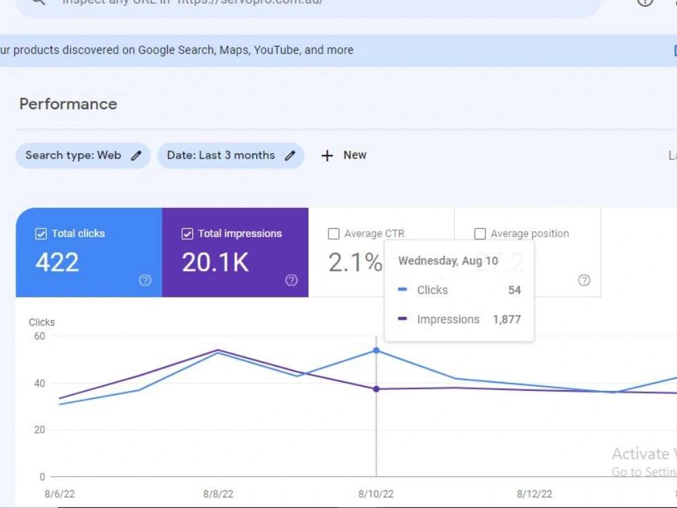Click the Impressions 1,877 row in tooltip
The width and height of the screenshot is (677, 508).
coord(459,319)
